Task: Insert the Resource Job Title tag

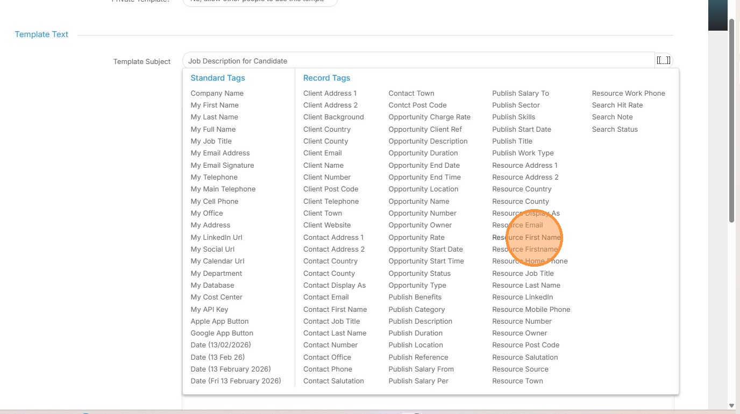Action: coord(523,273)
